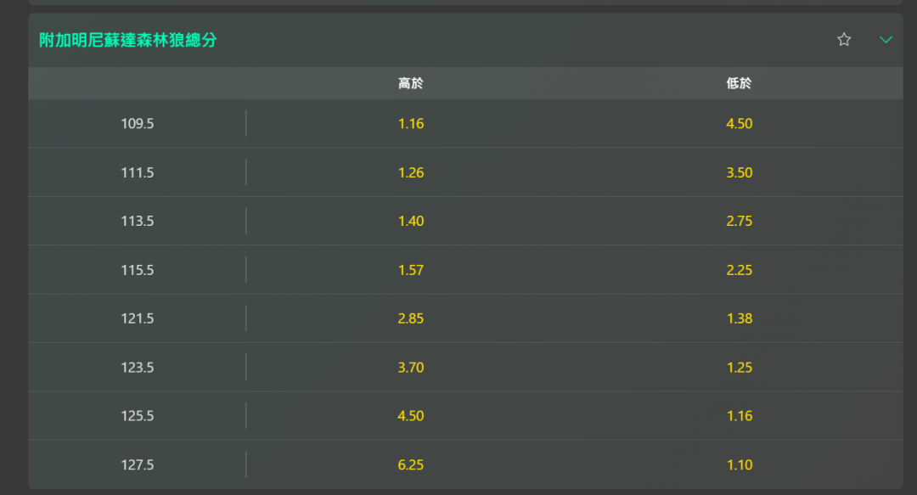This screenshot has width=917, height=495.
Task: Select 低於 109.5 odds 4.50
Action: [x=739, y=124]
